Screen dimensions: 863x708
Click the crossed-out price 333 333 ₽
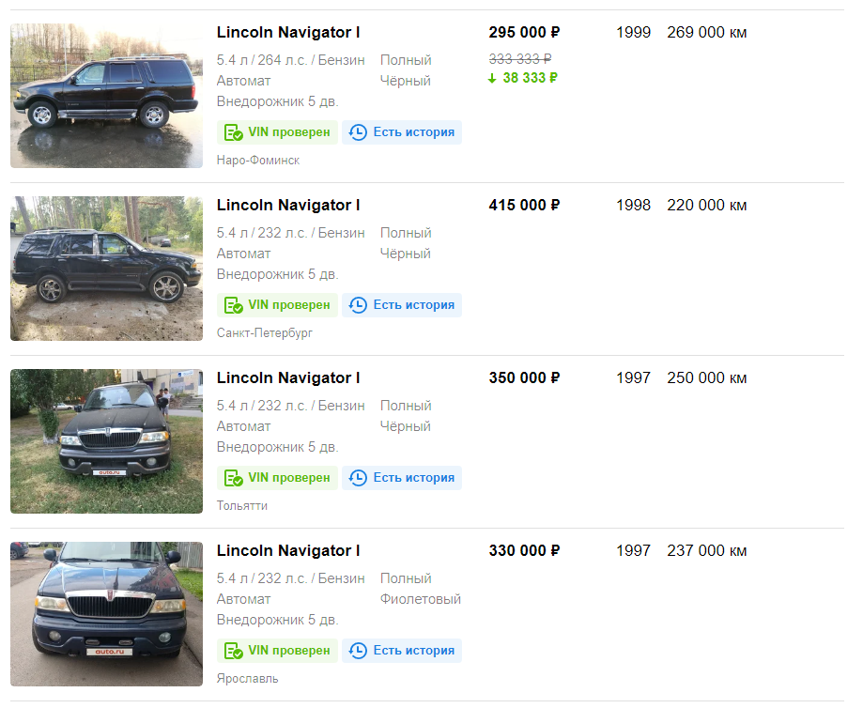pos(520,59)
